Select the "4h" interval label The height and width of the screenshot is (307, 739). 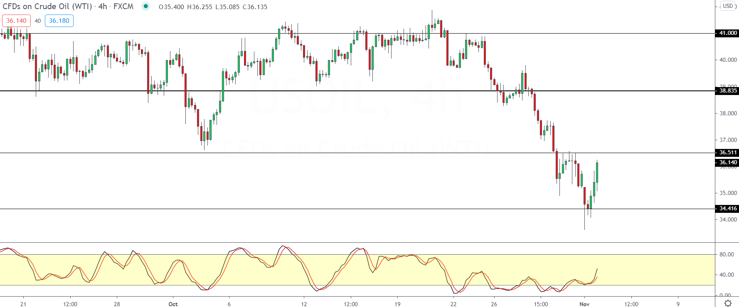tap(103, 7)
